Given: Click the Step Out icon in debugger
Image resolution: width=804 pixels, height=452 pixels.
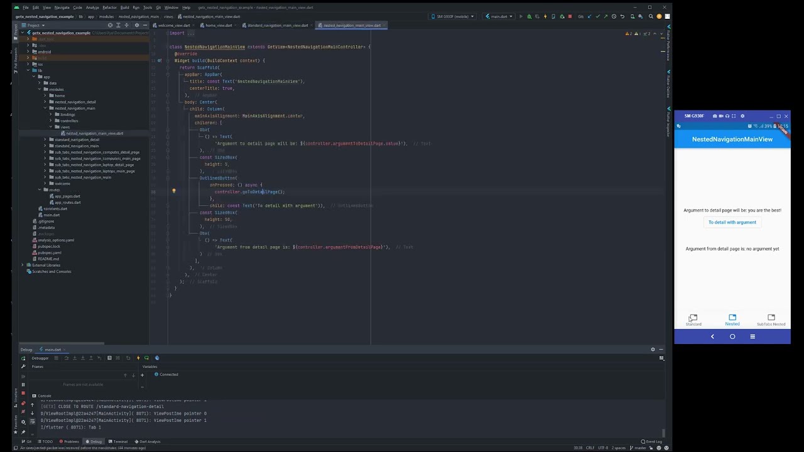Looking at the screenshot, I should tap(91, 358).
